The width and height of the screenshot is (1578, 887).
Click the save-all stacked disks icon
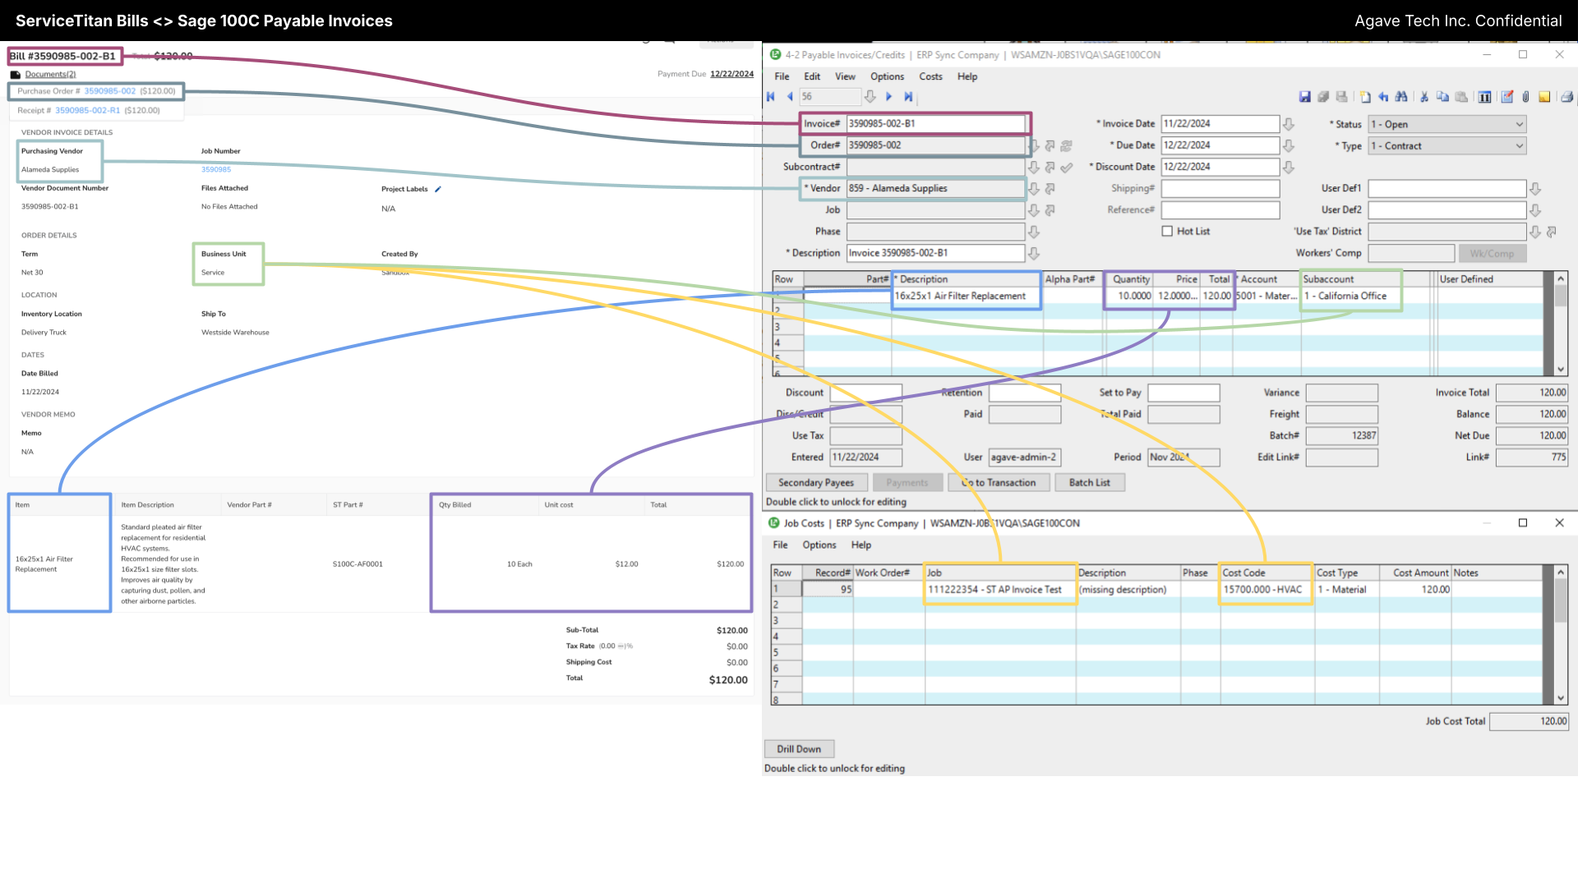pyautogui.click(x=1323, y=97)
